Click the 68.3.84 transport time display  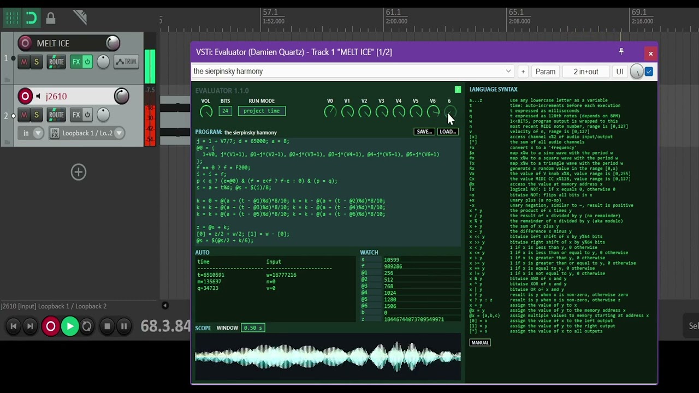[x=165, y=326]
